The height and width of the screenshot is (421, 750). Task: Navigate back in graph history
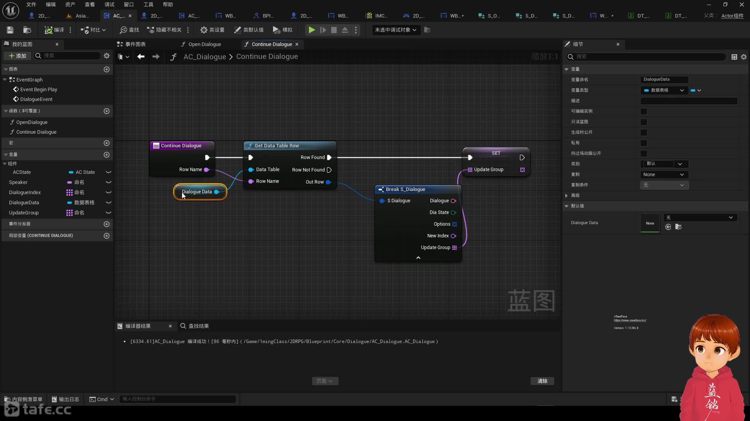pos(141,57)
